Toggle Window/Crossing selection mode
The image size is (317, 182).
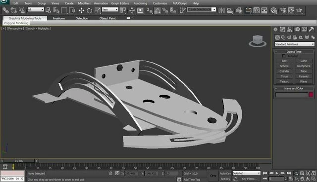tap(72, 10)
